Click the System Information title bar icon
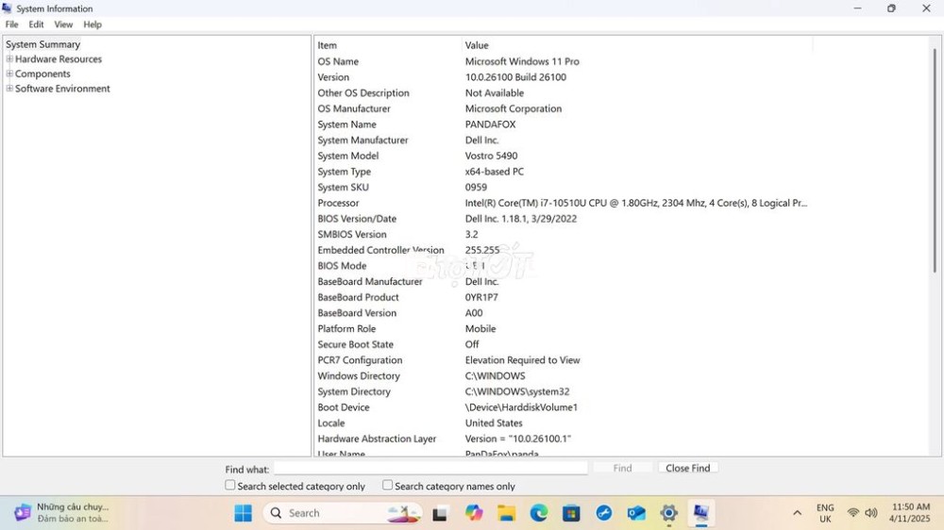Image resolution: width=944 pixels, height=530 pixels. [x=8, y=8]
